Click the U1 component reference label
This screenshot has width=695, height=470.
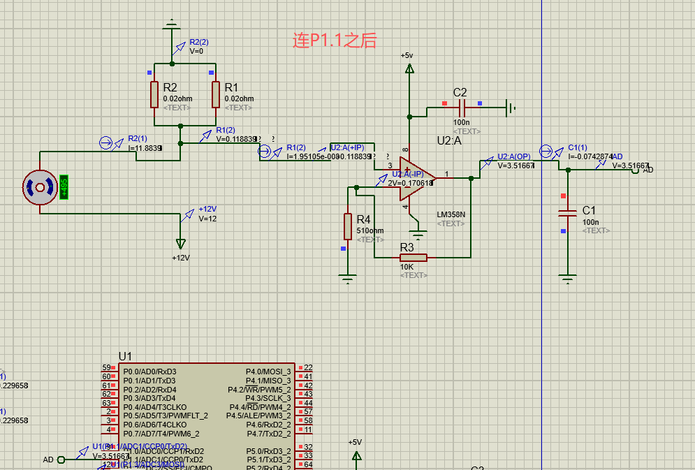(x=125, y=356)
